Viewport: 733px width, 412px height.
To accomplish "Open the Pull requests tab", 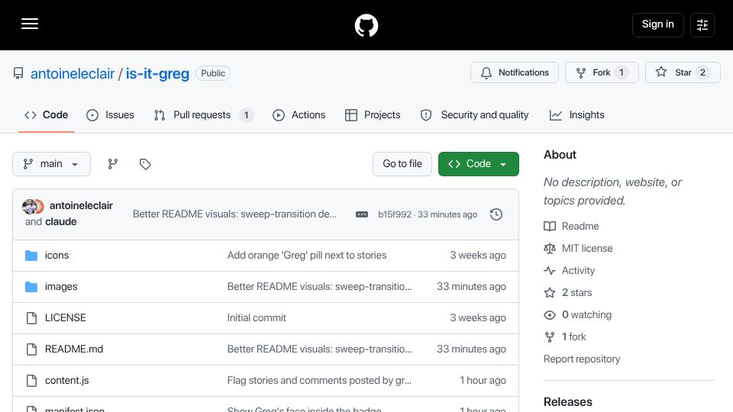I will click(x=203, y=115).
